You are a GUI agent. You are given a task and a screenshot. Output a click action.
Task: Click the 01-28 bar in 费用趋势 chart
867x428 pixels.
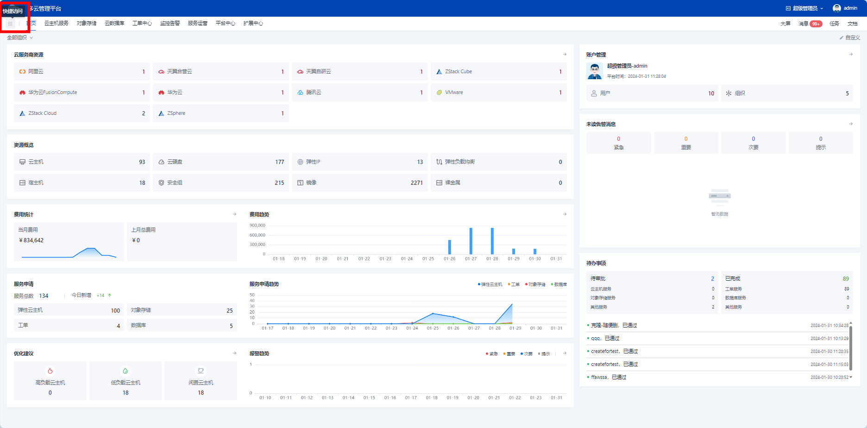(492, 241)
